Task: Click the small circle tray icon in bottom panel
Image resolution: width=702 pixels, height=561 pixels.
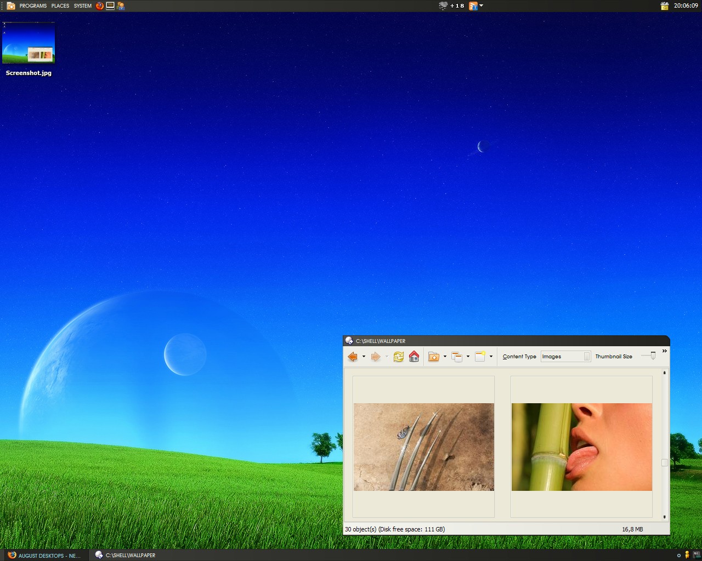Action: point(679,556)
